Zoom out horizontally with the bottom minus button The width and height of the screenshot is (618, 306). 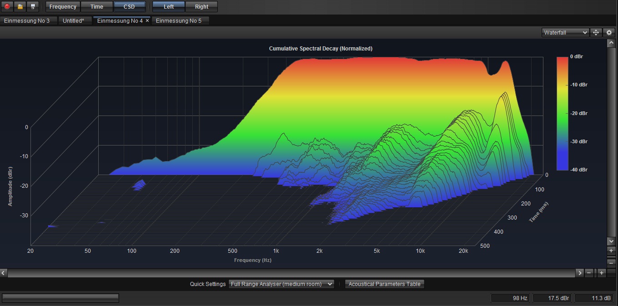(x=589, y=273)
